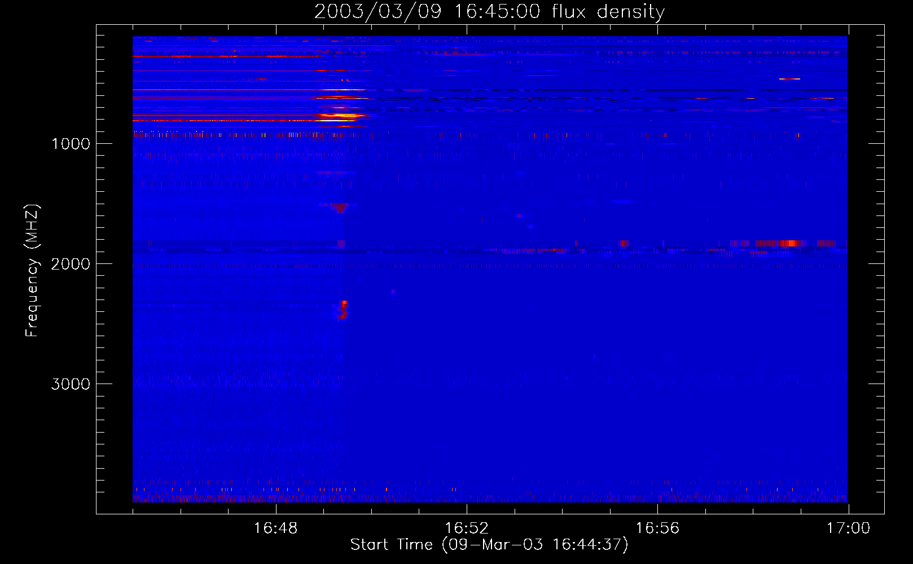Click the bright red burst near 2400 MHz
This screenshot has height=564, width=913.
coord(343,310)
